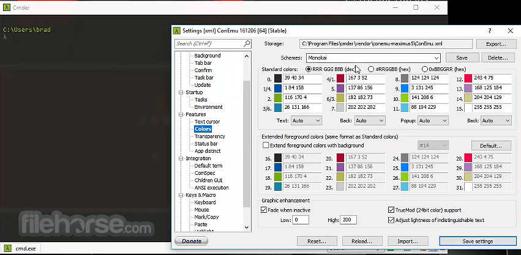The image size is (521, 255).
Task: Select Text cursor under Features
Action: point(207,122)
